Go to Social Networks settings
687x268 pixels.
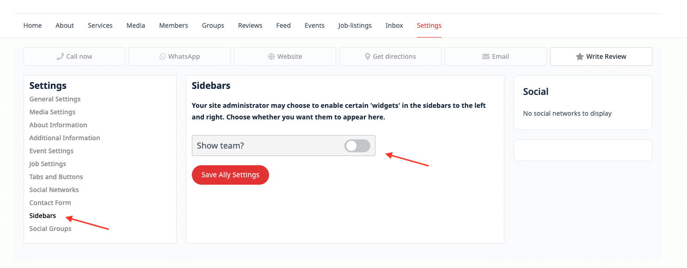point(54,190)
